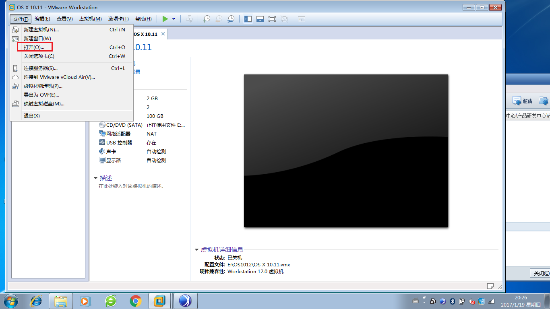
Task: Choose 连接服务器(S)... menu entry
Action: 72,68
